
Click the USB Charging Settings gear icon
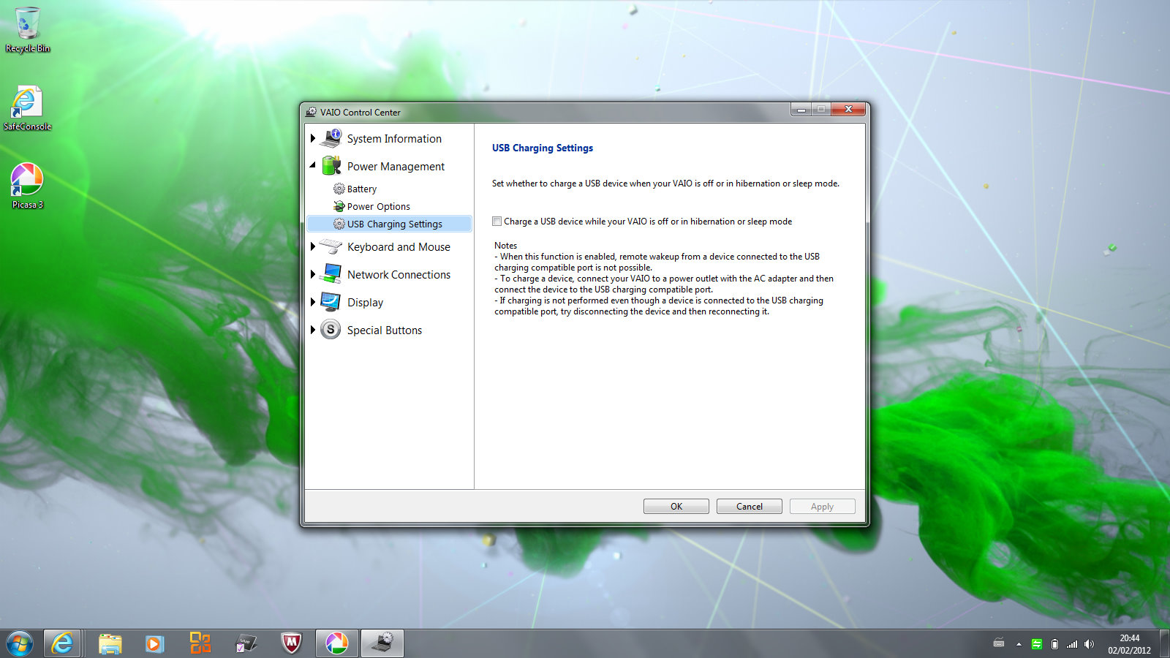(339, 224)
